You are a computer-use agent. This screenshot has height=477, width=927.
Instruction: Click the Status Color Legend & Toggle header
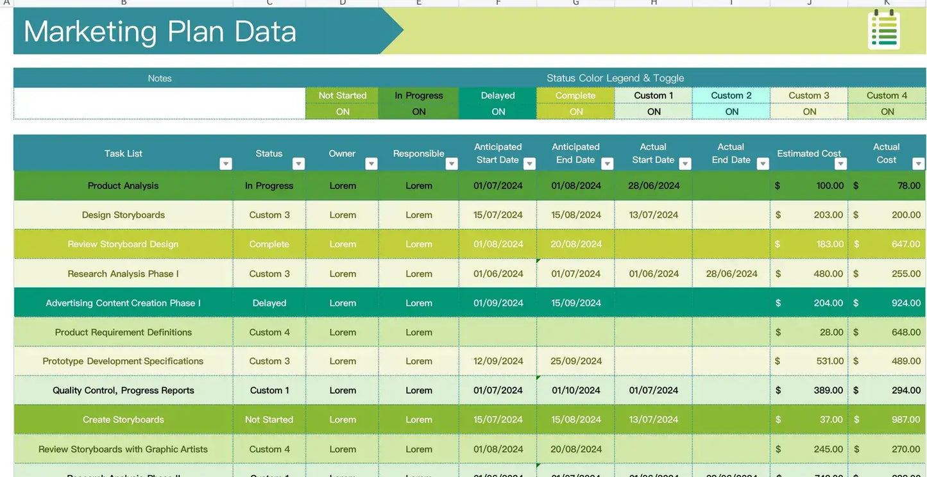tap(615, 78)
